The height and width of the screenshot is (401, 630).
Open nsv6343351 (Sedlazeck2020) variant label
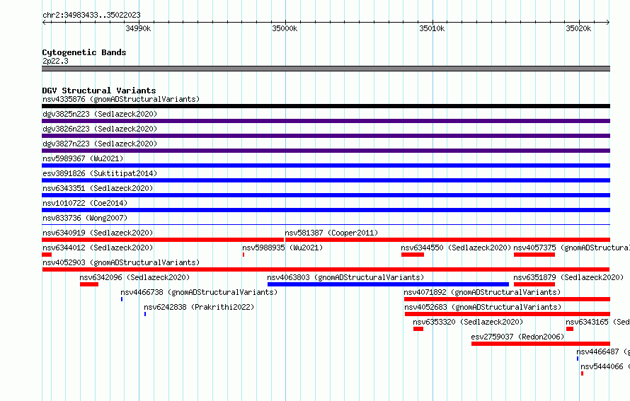tap(98, 188)
